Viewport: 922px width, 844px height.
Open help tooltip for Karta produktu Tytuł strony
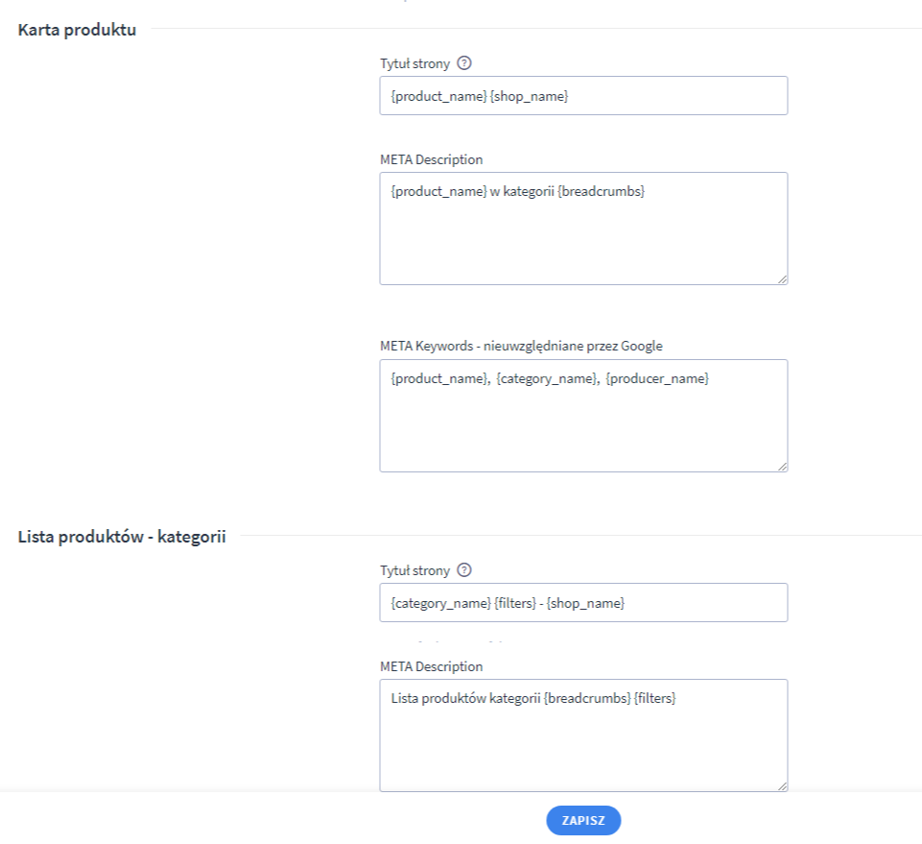coord(464,63)
